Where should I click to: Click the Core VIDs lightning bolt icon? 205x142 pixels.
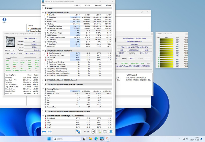(x=47, y=15)
